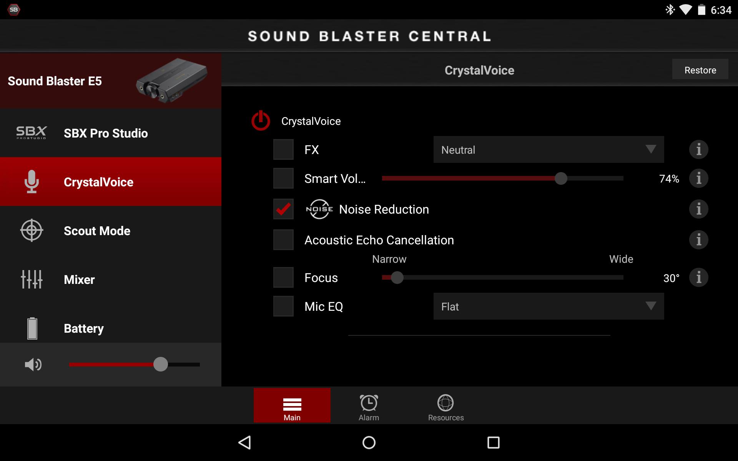Tap the Android home button
This screenshot has height=461, width=738.
click(369, 443)
